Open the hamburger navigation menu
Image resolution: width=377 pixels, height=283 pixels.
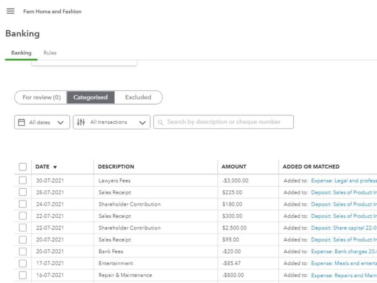coord(10,11)
